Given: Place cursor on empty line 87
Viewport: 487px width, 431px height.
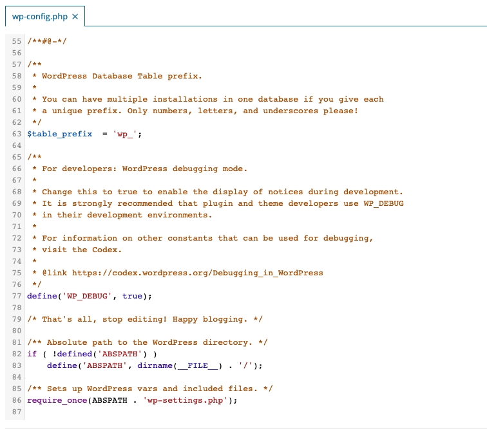Looking at the screenshot, I should click(x=129, y=412).
